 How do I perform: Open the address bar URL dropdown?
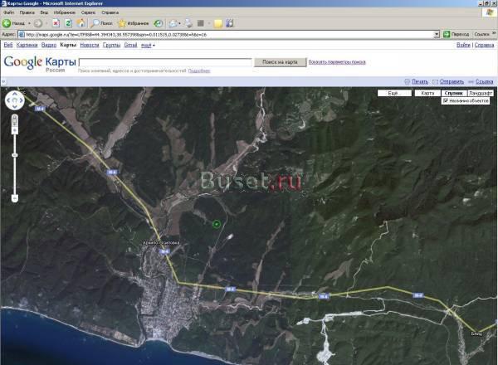[x=437, y=34]
